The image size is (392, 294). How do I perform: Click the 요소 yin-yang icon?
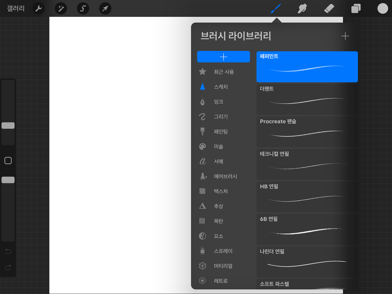pyautogui.click(x=202, y=236)
